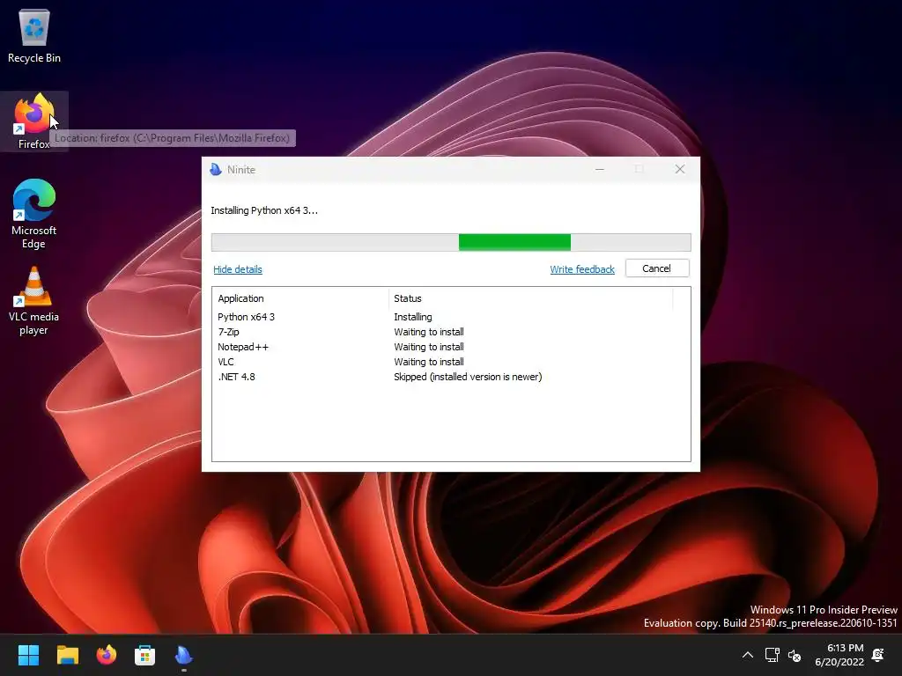This screenshot has height=676, width=902.
Task: Launch File Explorer from the taskbar
Action: pos(67,655)
